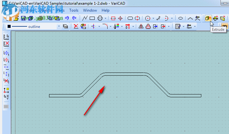Expand the arc tool dropdown arrow

click(x=172, y=18)
